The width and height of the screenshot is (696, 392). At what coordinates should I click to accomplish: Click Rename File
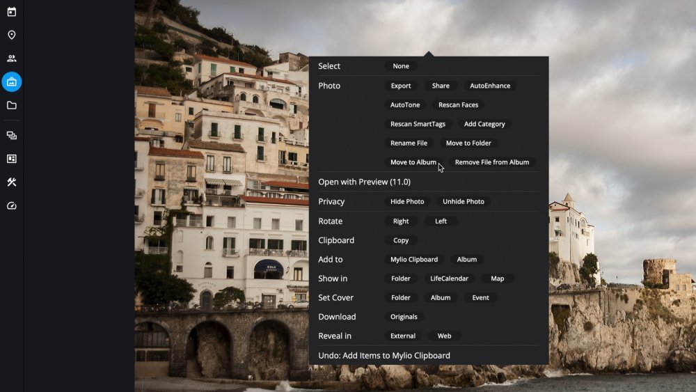pyautogui.click(x=409, y=143)
